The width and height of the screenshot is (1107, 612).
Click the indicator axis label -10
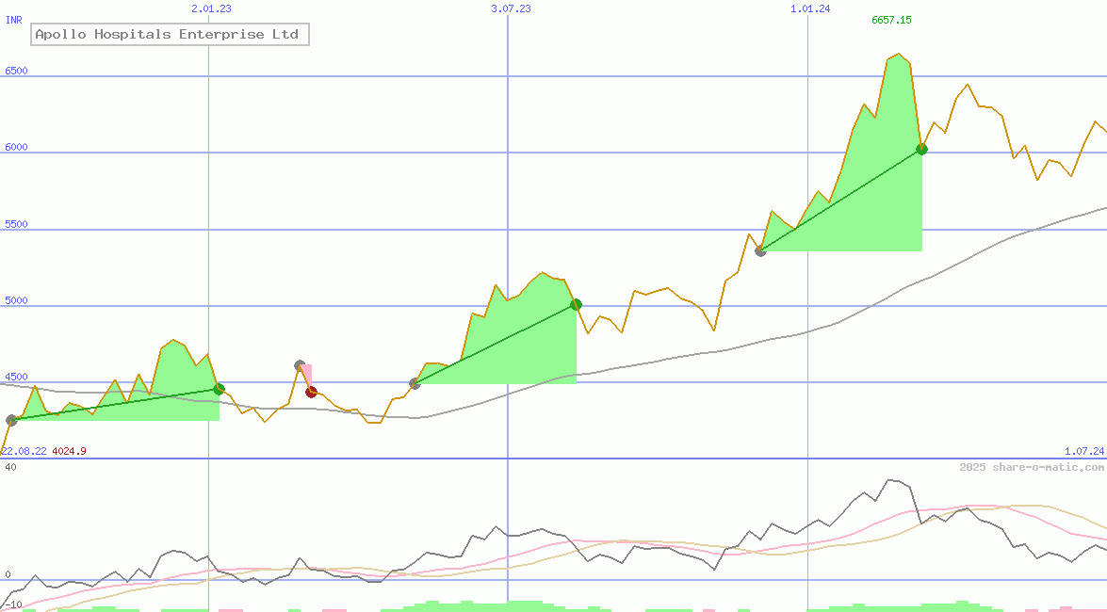click(x=13, y=605)
